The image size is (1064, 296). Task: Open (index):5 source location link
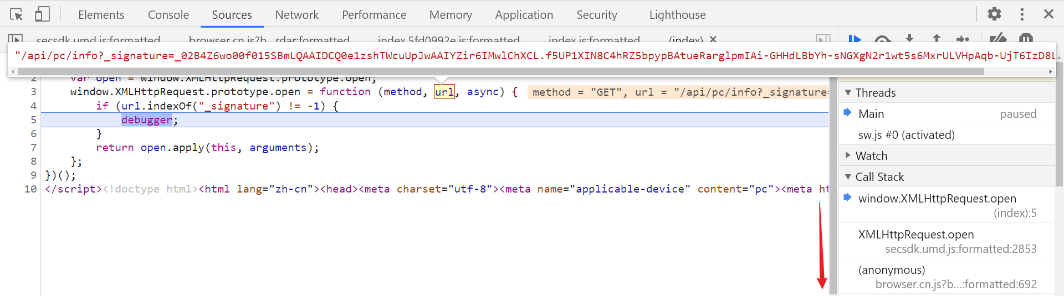click(x=1015, y=213)
